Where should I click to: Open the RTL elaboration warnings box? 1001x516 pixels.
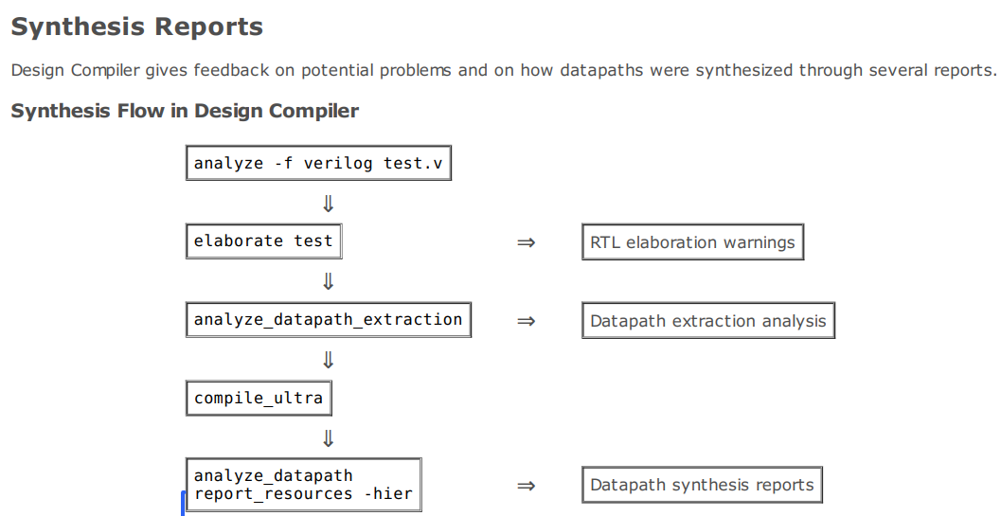(x=692, y=242)
